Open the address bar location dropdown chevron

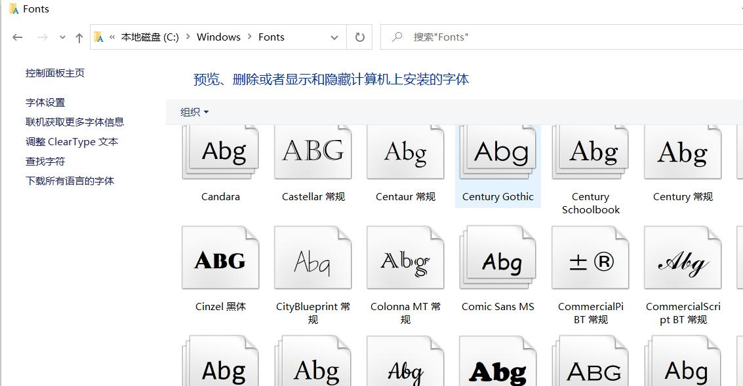[334, 37]
